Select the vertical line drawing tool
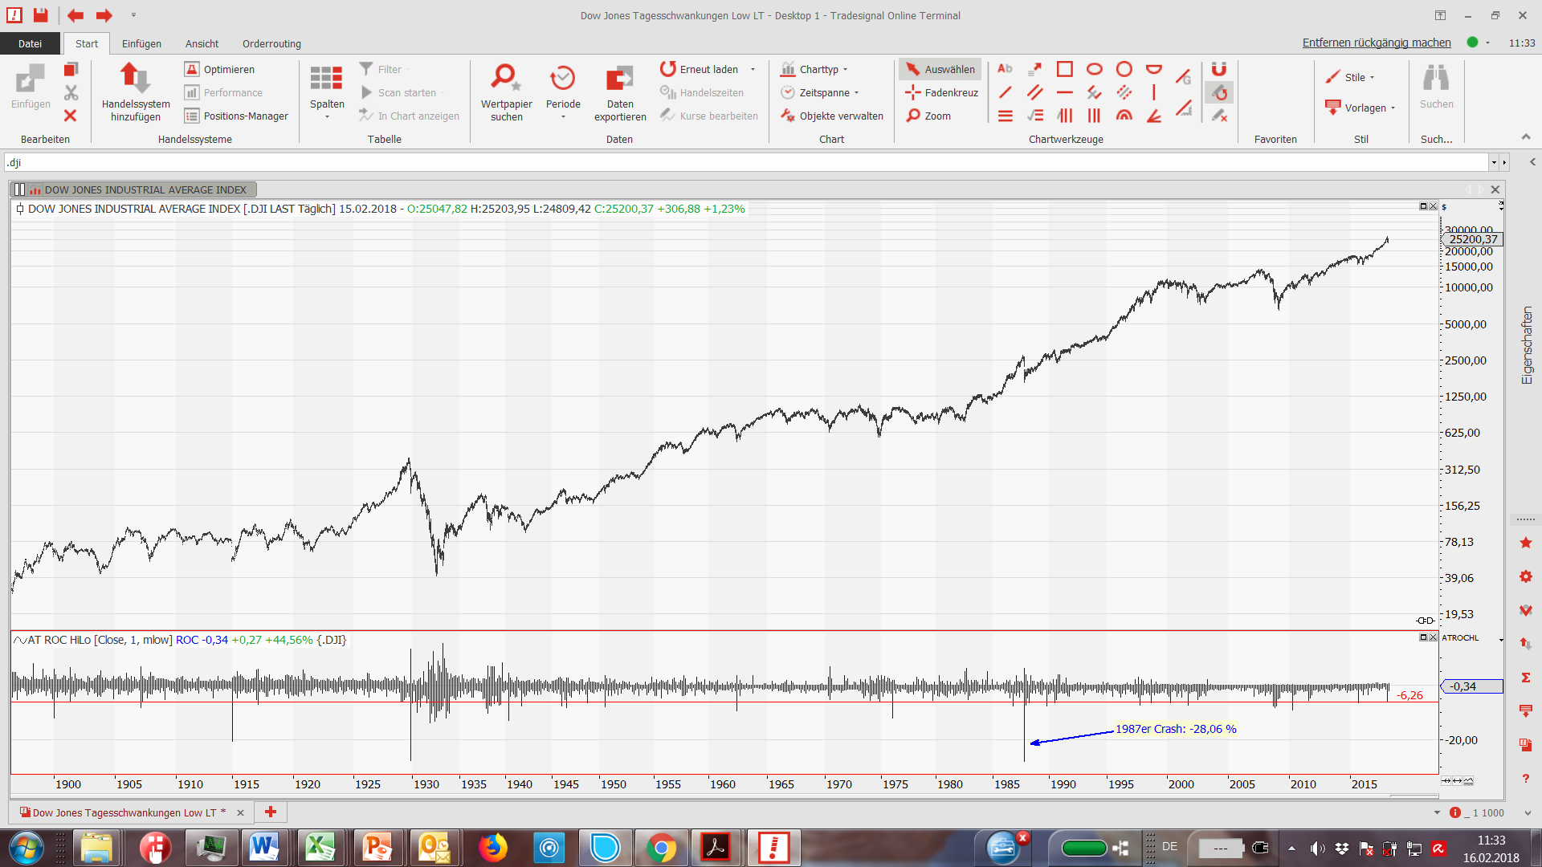This screenshot has width=1542, height=867. pos(1154,92)
